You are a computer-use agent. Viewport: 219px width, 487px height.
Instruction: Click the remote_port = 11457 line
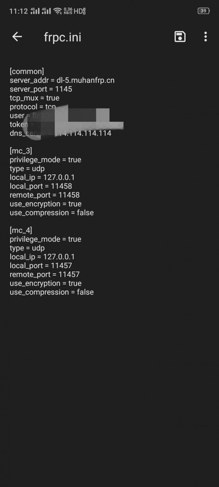(44, 275)
